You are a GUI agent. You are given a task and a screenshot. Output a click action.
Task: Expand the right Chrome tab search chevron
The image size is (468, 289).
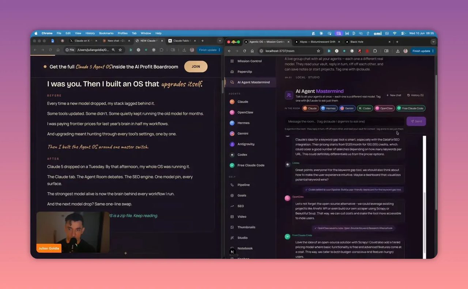(433, 42)
